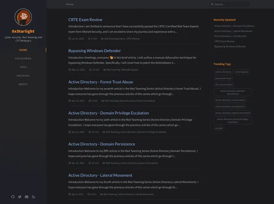This screenshot has height=204, width=274.
Task: Click the clock icon beside 16 min
Action: (x=90, y=163)
